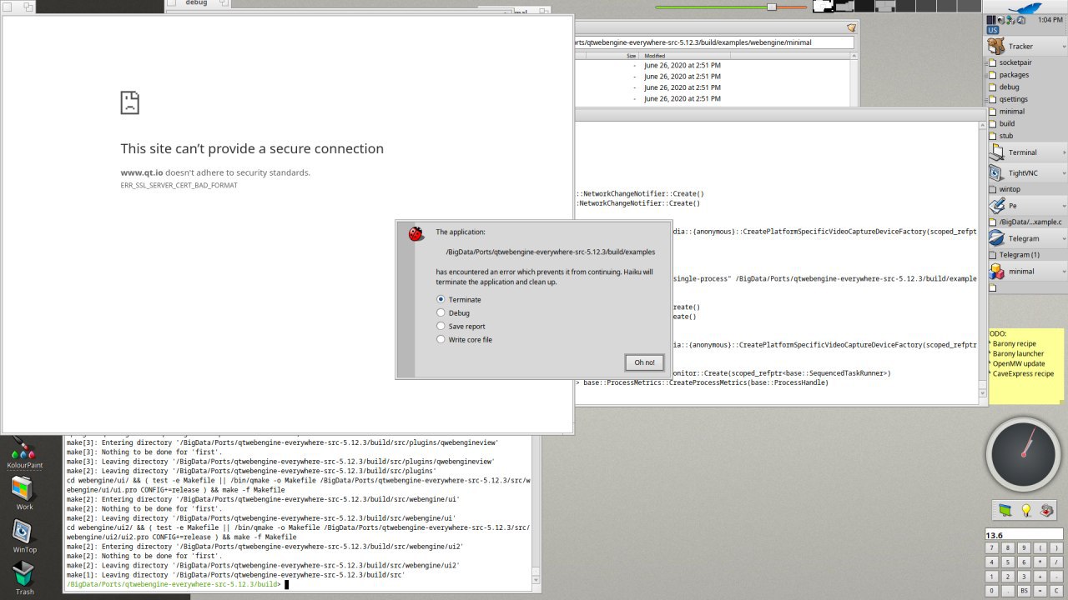Click the folder icon in Tracker window title
This screenshot has height=600, width=1068.
pyautogui.click(x=851, y=27)
